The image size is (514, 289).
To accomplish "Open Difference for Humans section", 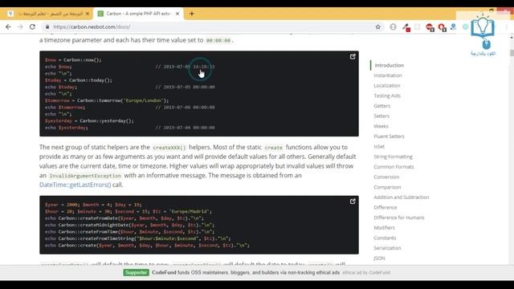I will tap(399, 218).
